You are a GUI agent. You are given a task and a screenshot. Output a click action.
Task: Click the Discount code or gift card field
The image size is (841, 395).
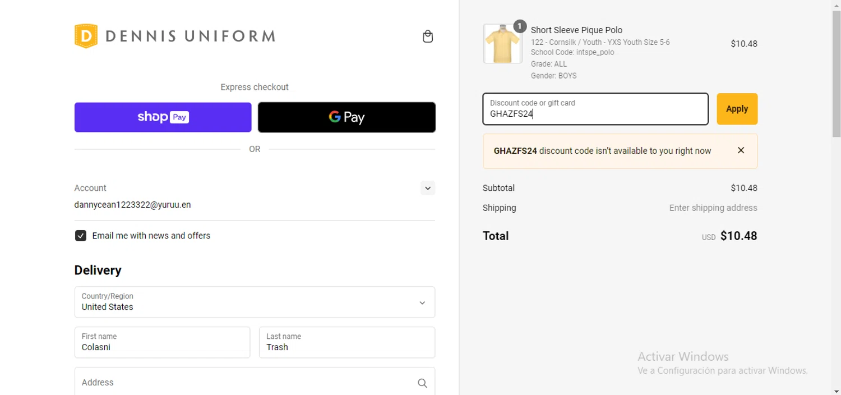click(595, 109)
